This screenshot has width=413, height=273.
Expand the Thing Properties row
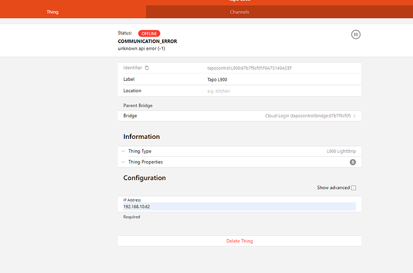(x=239, y=162)
